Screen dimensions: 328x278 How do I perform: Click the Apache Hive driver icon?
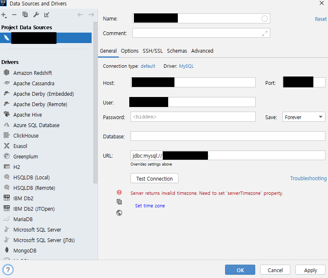click(x=7, y=114)
